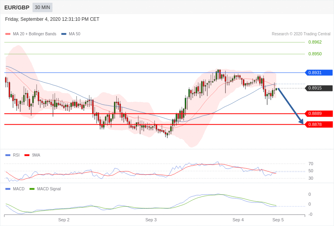This screenshot has width=334, height=226.
Task: Click the chart date and time text
Action: [x=52, y=19]
